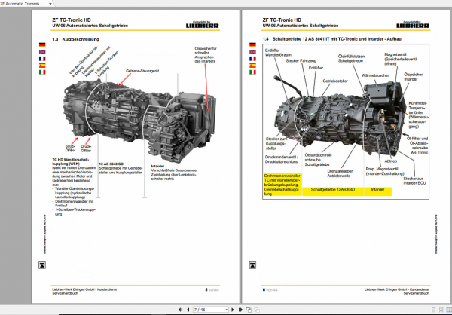Image resolution: width=452 pixels, height=315 pixels.
Task: Click the back-to-top arrow icon on page 5
Action: click(42, 265)
